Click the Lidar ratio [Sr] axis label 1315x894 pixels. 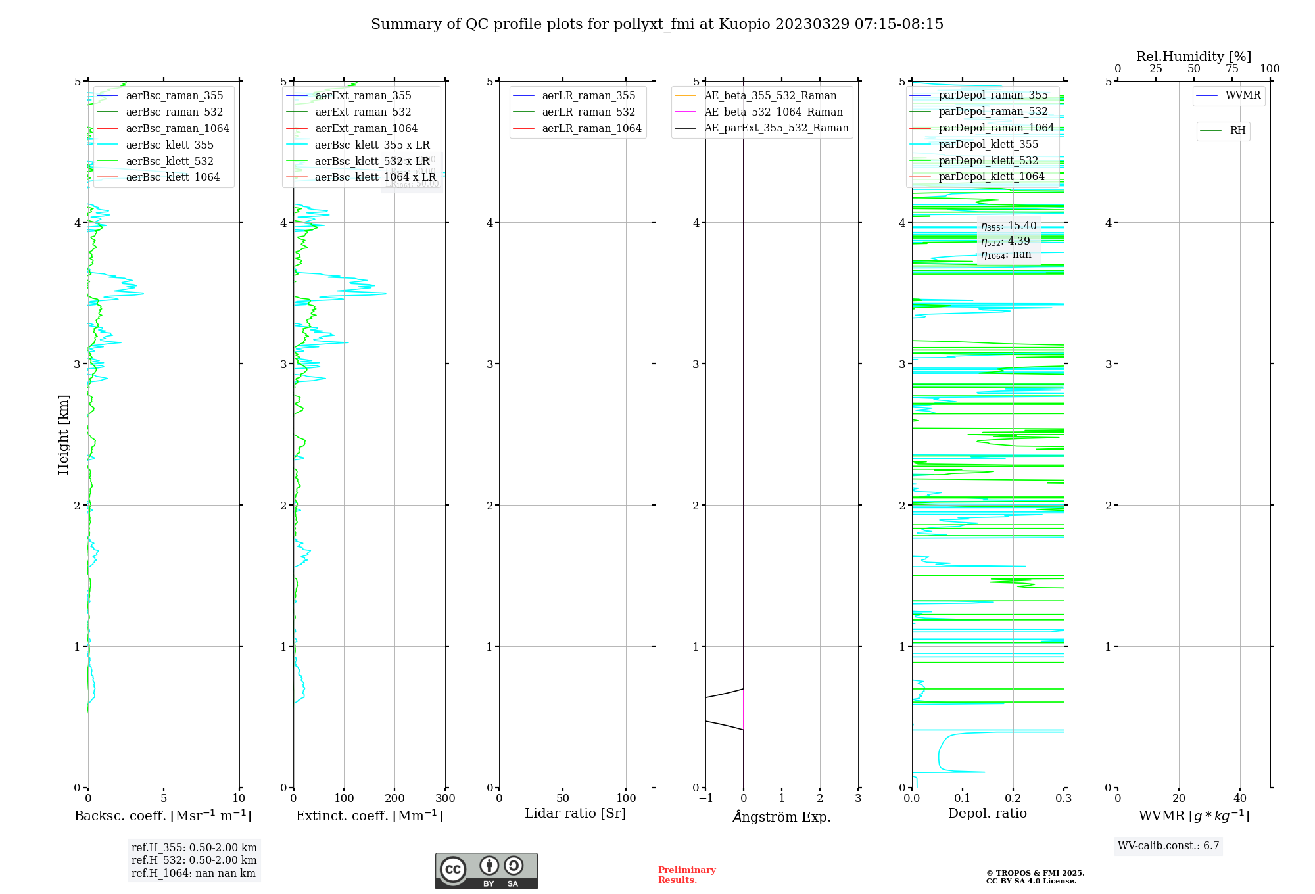point(575,814)
